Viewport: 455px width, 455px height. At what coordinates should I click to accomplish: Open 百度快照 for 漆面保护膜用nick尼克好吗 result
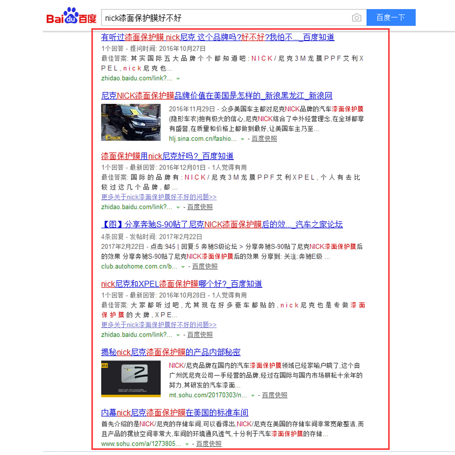(x=200, y=207)
